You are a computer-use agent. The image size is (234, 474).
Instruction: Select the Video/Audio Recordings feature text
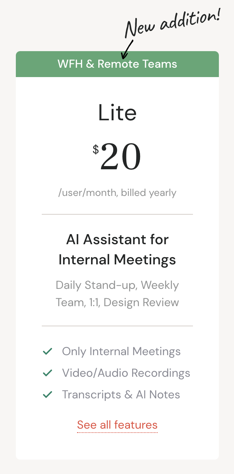pyautogui.click(x=126, y=373)
